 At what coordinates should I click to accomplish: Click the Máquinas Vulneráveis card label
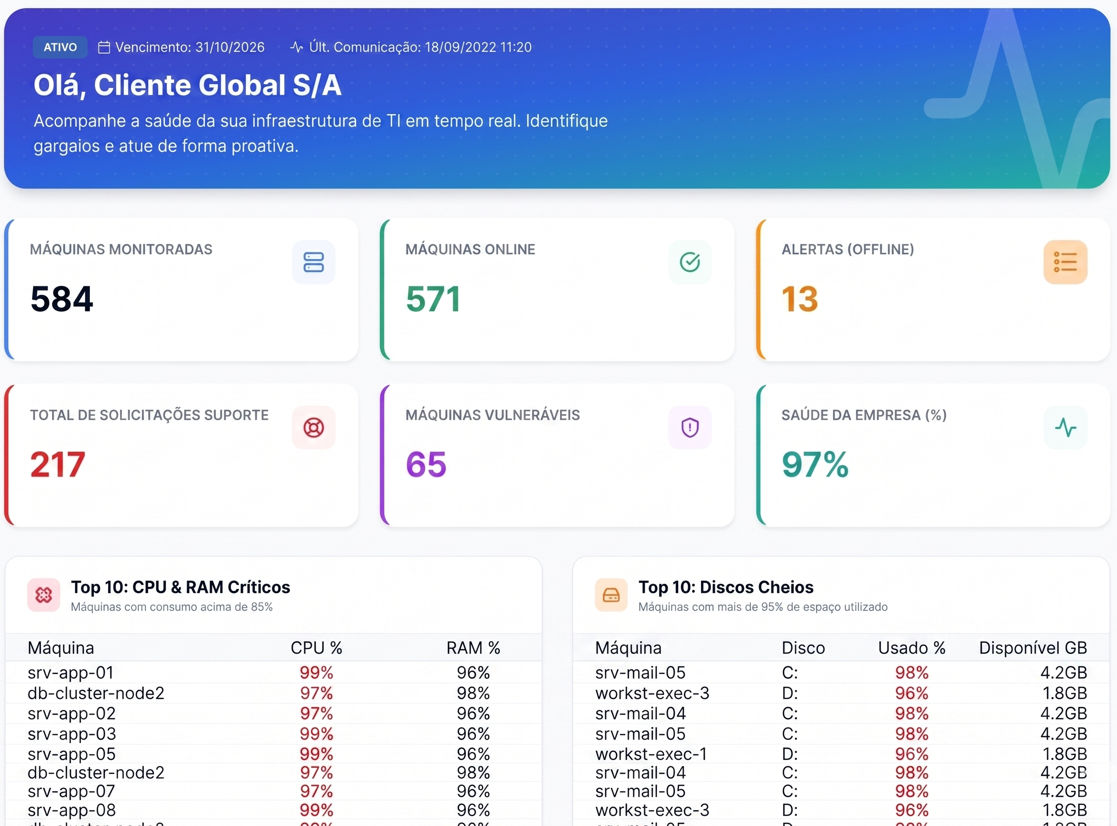pyautogui.click(x=493, y=415)
